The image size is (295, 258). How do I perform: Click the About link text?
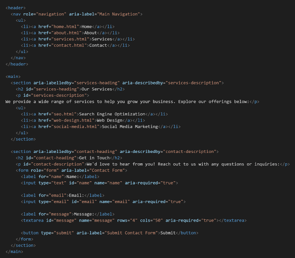90,33
